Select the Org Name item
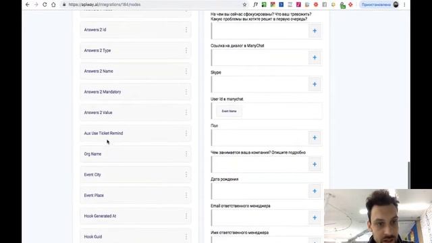Viewport: 432px width, 243px height. coord(135,154)
